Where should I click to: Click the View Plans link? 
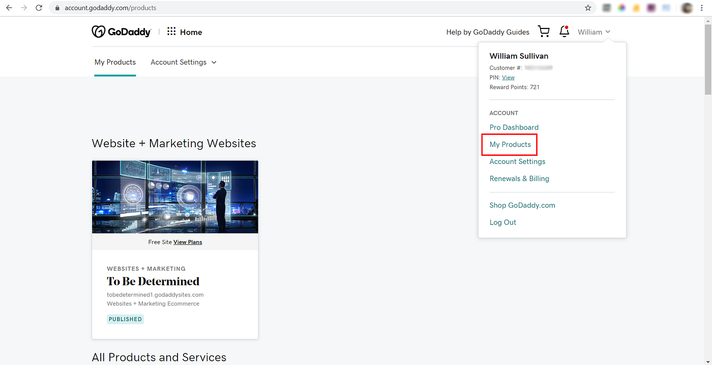[188, 242]
